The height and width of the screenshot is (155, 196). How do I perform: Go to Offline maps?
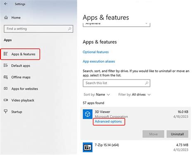[21, 77]
